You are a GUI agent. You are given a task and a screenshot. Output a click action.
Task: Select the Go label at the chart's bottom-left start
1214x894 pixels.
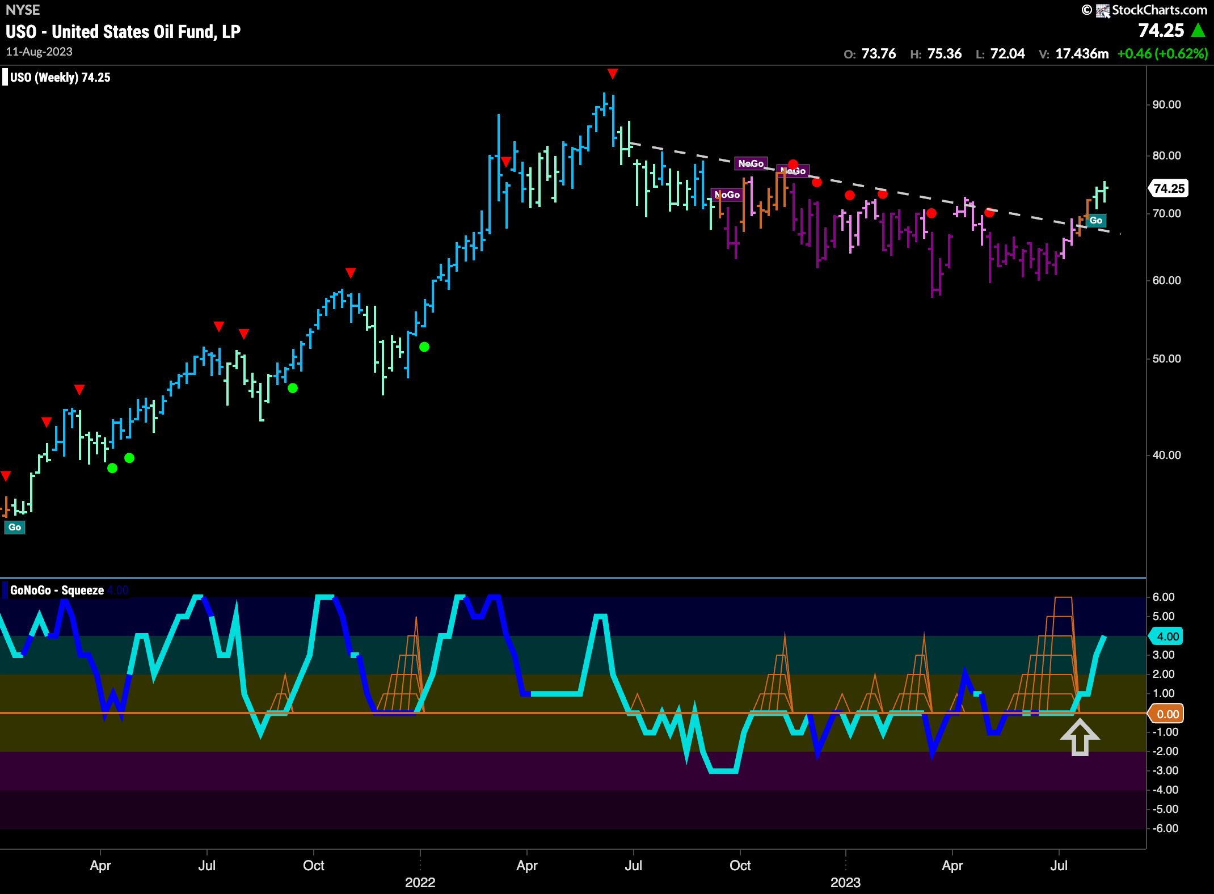point(15,527)
